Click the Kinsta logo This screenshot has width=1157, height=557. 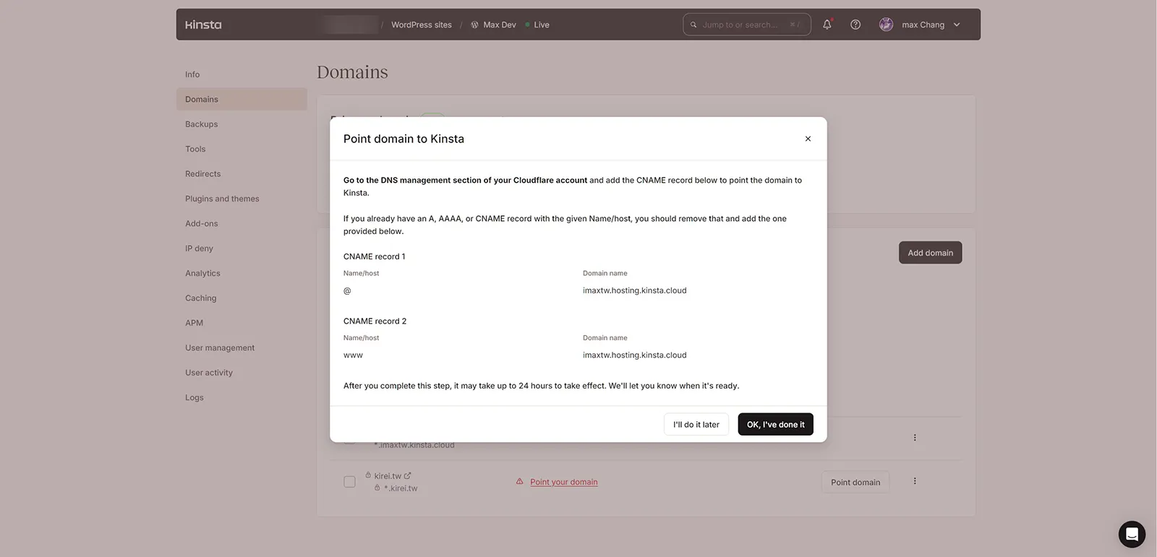(203, 25)
